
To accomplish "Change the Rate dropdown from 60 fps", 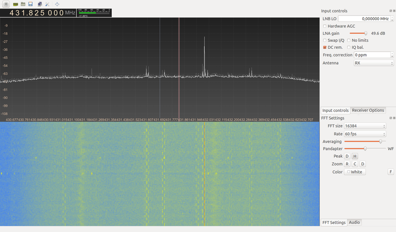I will 365,134.
